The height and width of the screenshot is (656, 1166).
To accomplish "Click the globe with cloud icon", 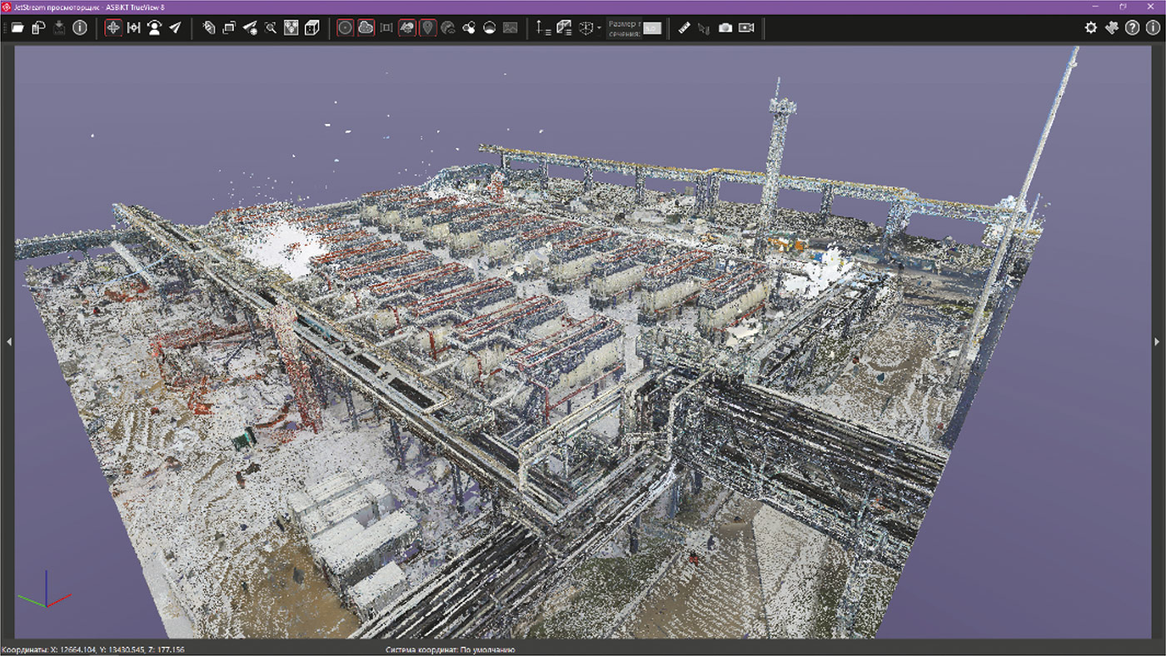I will [448, 27].
